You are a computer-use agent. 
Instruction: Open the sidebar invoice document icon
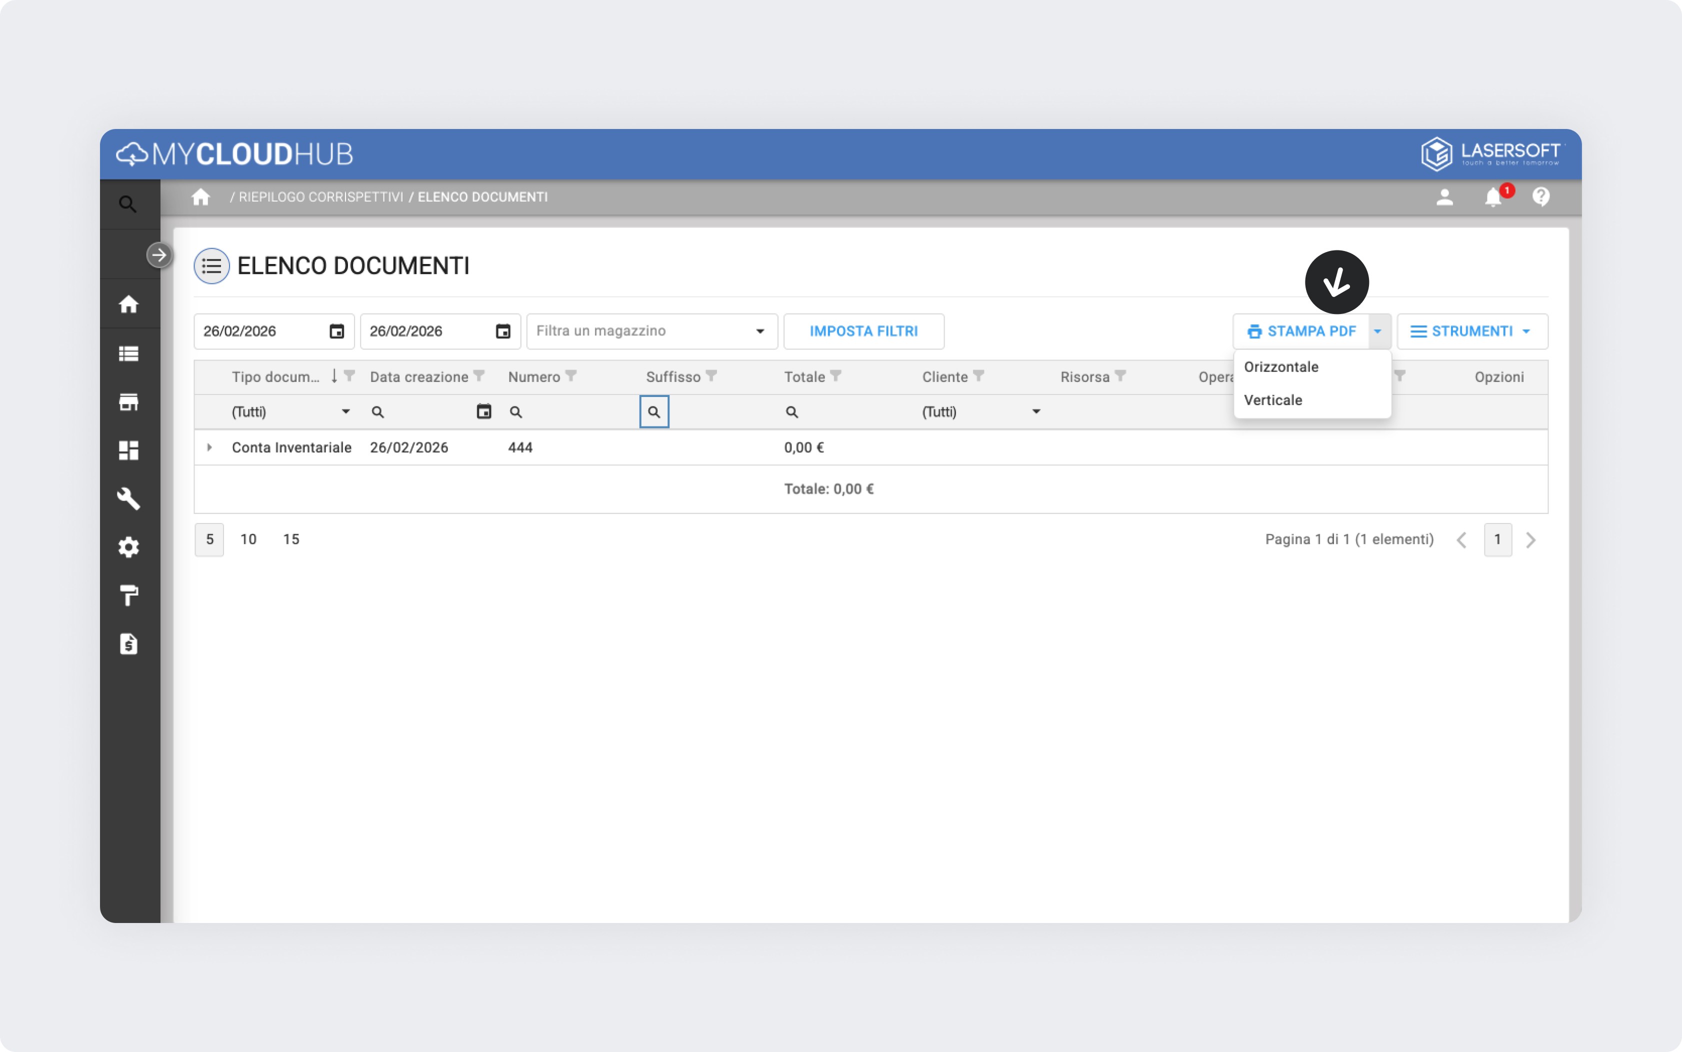pos(128,644)
